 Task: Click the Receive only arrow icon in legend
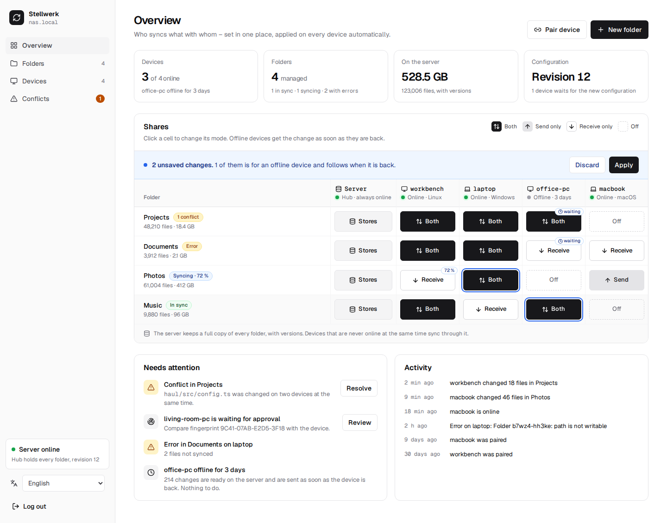pos(572,126)
